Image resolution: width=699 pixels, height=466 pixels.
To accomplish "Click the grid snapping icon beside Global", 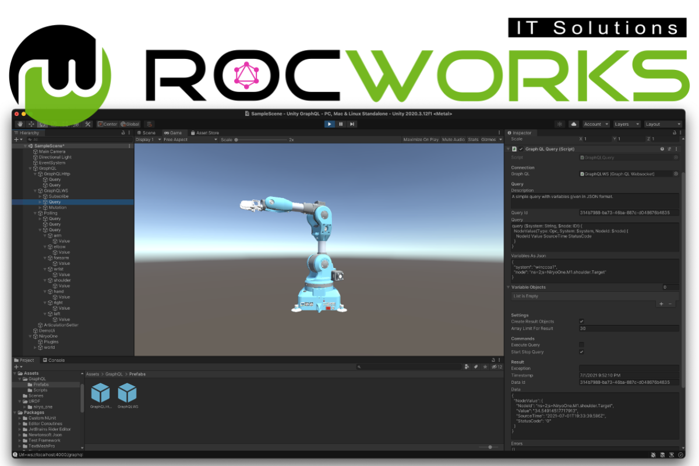I will [x=150, y=124].
